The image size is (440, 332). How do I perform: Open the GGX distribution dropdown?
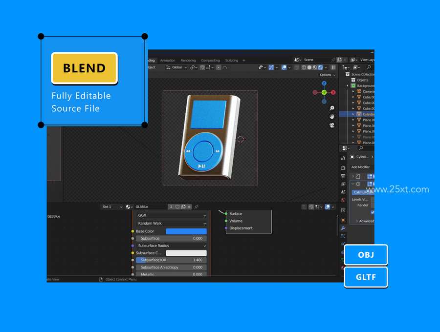(x=172, y=215)
